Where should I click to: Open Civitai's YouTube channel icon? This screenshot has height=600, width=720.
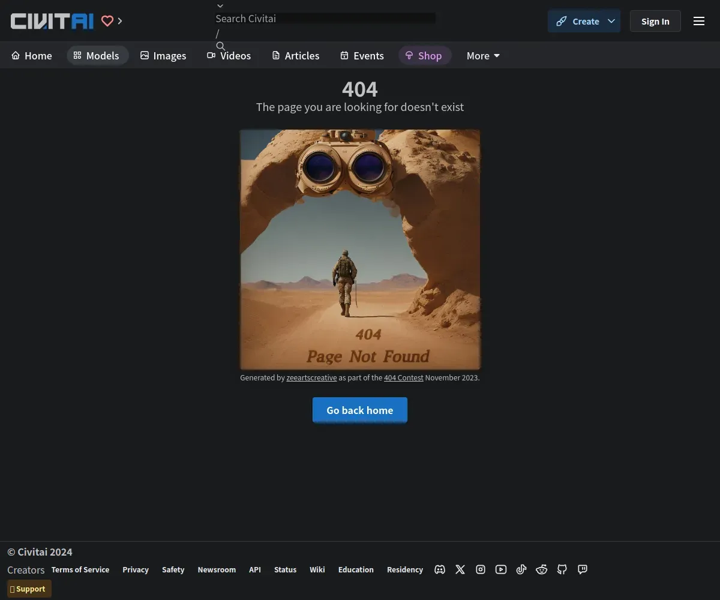coord(501,569)
